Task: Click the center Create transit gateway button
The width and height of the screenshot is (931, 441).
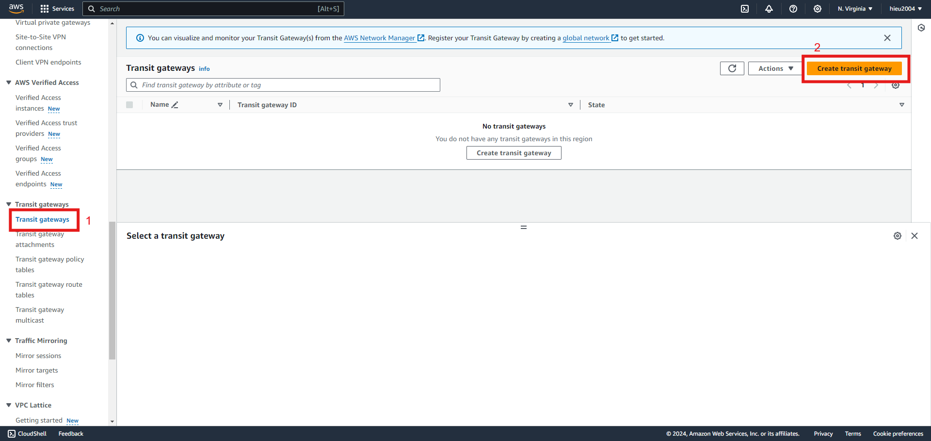Action: click(x=514, y=153)
